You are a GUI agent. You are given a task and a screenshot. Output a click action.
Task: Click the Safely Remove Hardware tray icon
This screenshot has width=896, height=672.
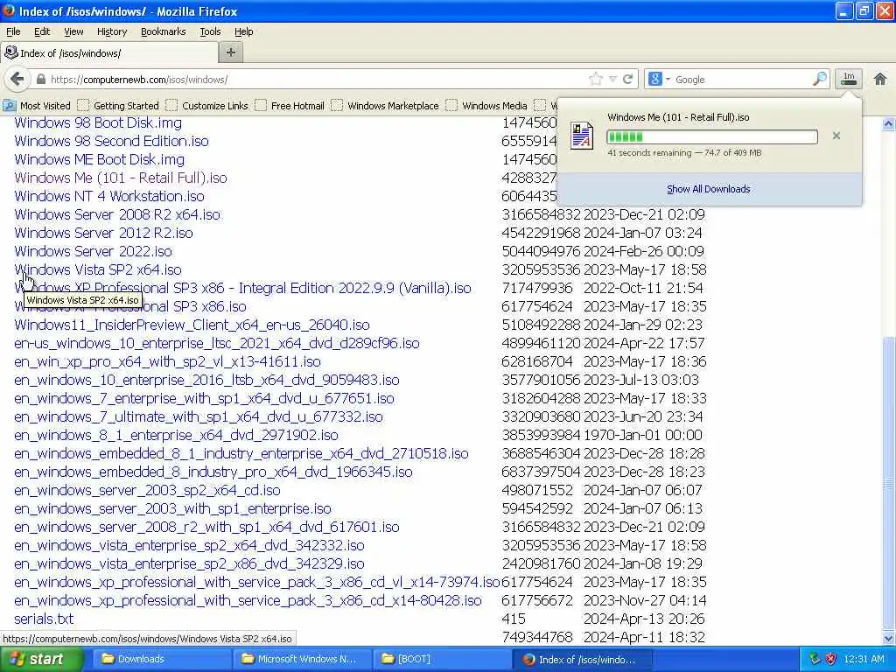[x=815, y=659]
